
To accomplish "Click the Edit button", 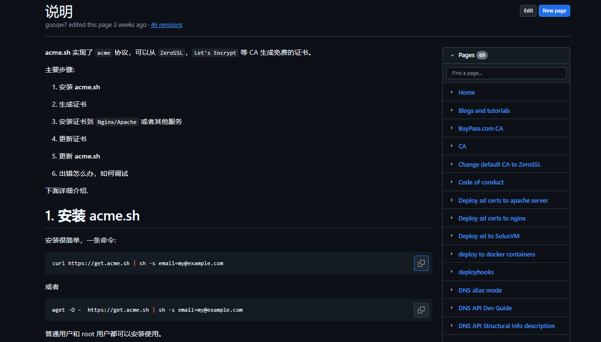I will click(528, 11).
